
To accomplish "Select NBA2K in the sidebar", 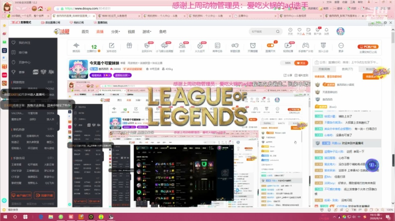I will click(50, 136).
